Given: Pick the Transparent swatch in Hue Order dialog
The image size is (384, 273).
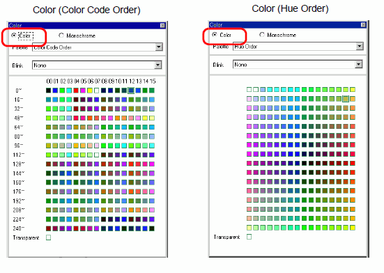Looking at the screenshot, I should pyautogui.click(x=249, y=237).
